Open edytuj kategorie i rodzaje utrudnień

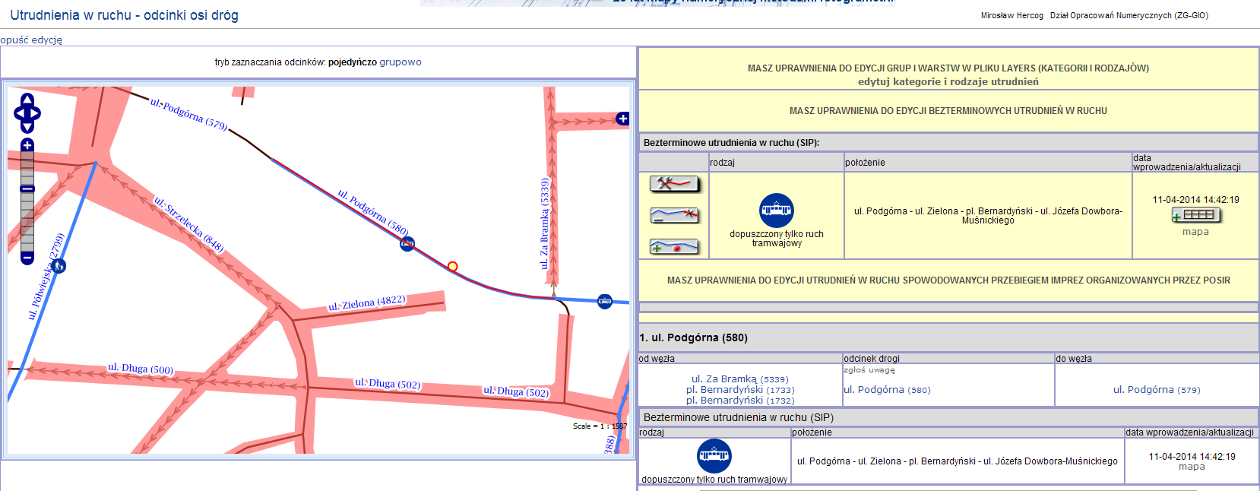point(948,81)
